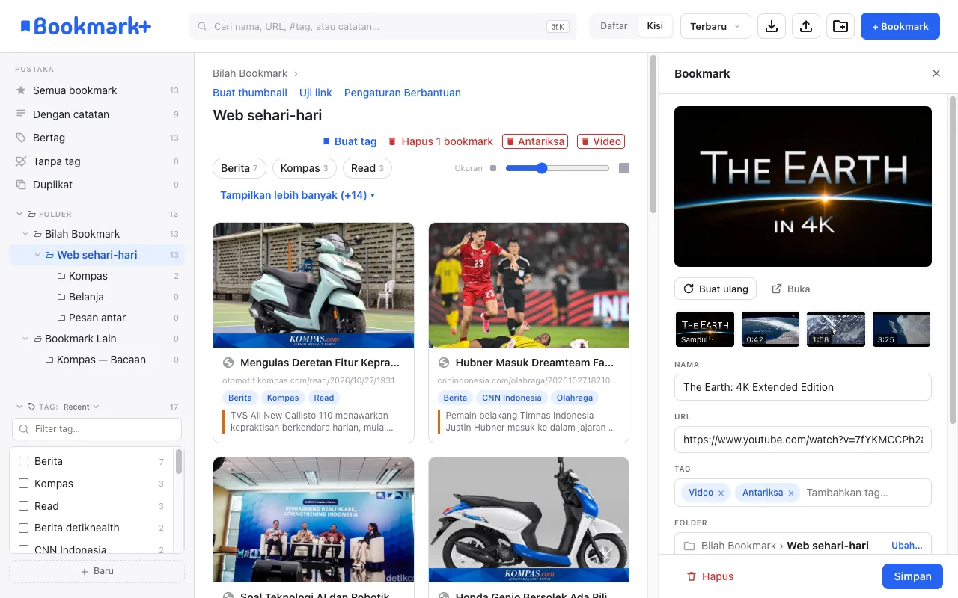Click Buka external link icon button
Viewport: 958px width, 598px height.
790,289
